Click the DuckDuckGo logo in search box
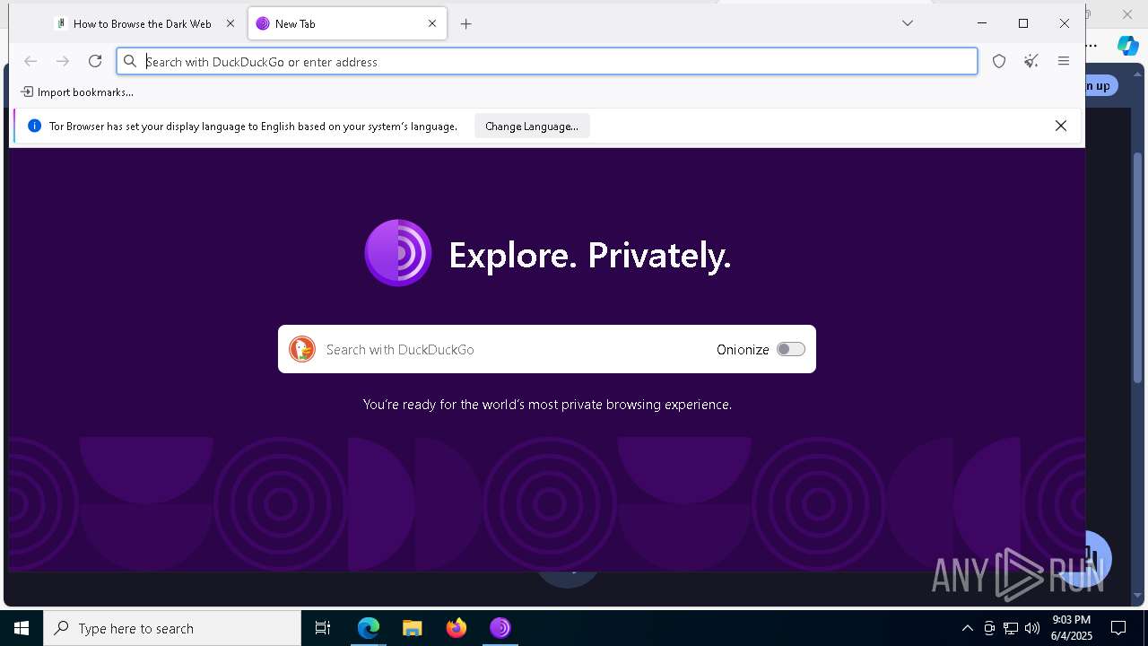This screenshot has height=646, width=1148. click(302, 349)
